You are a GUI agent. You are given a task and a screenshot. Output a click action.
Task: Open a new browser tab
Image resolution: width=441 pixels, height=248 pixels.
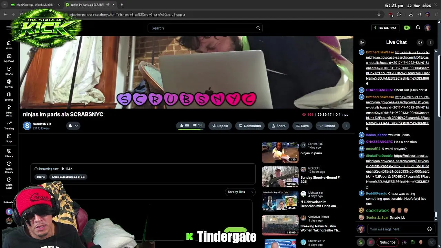point(122,4)
